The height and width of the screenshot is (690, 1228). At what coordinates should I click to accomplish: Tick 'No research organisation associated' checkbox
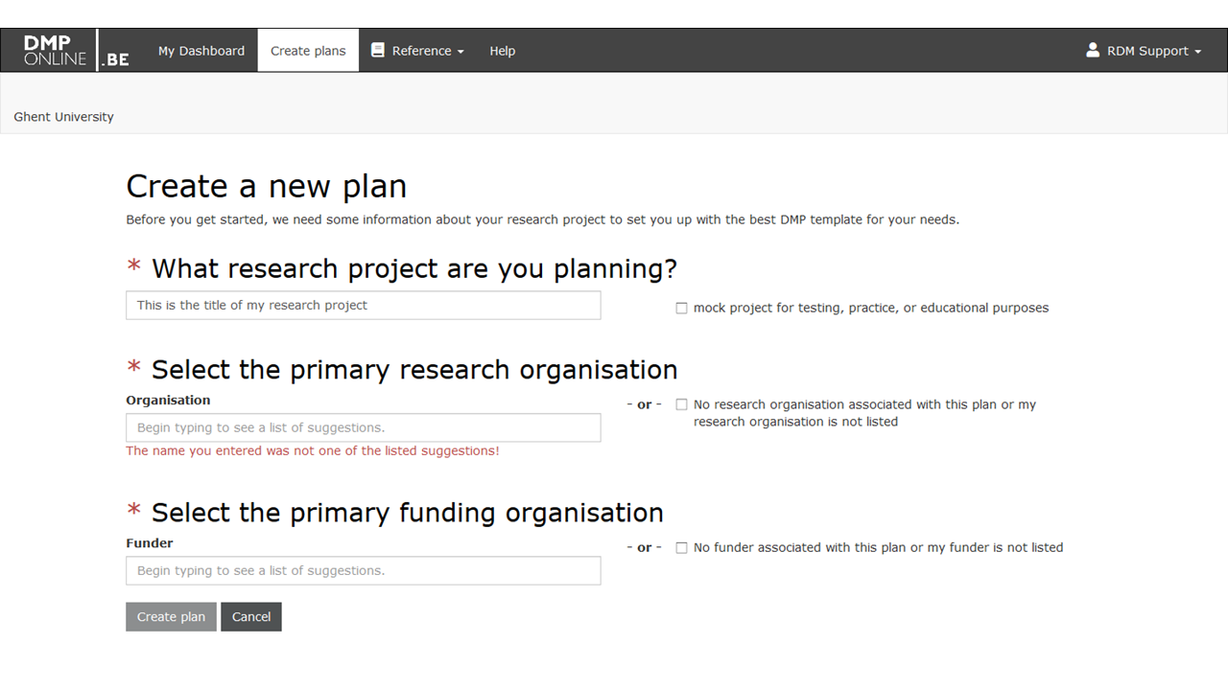[x=681, y=405]
